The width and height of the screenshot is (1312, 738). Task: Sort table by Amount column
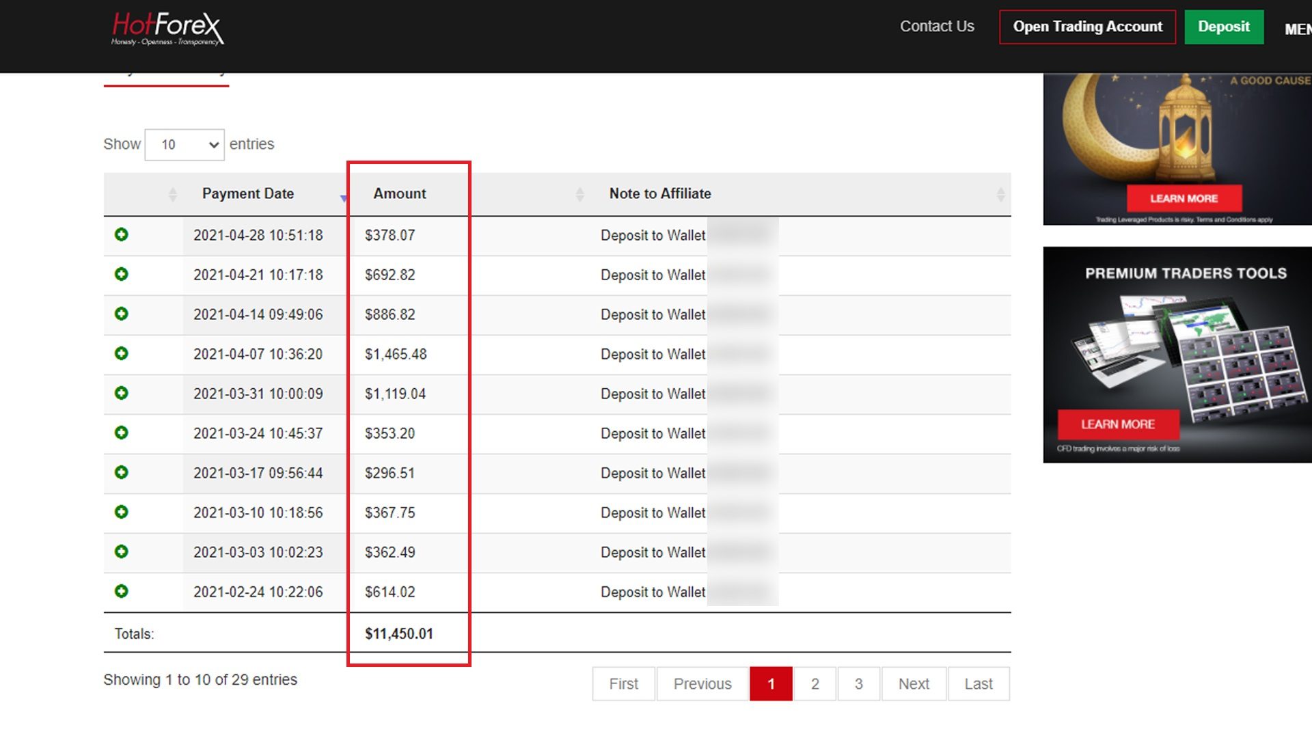(x=400, y=194)
